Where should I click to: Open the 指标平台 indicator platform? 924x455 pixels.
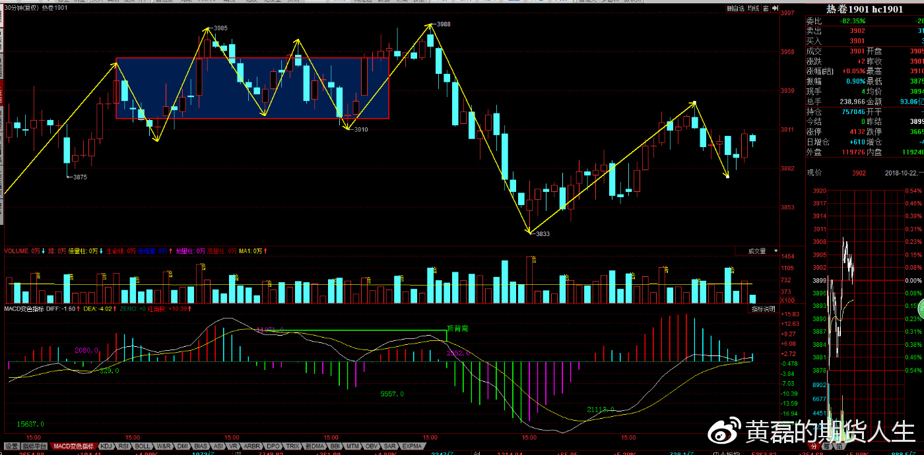tap(35, 446)
